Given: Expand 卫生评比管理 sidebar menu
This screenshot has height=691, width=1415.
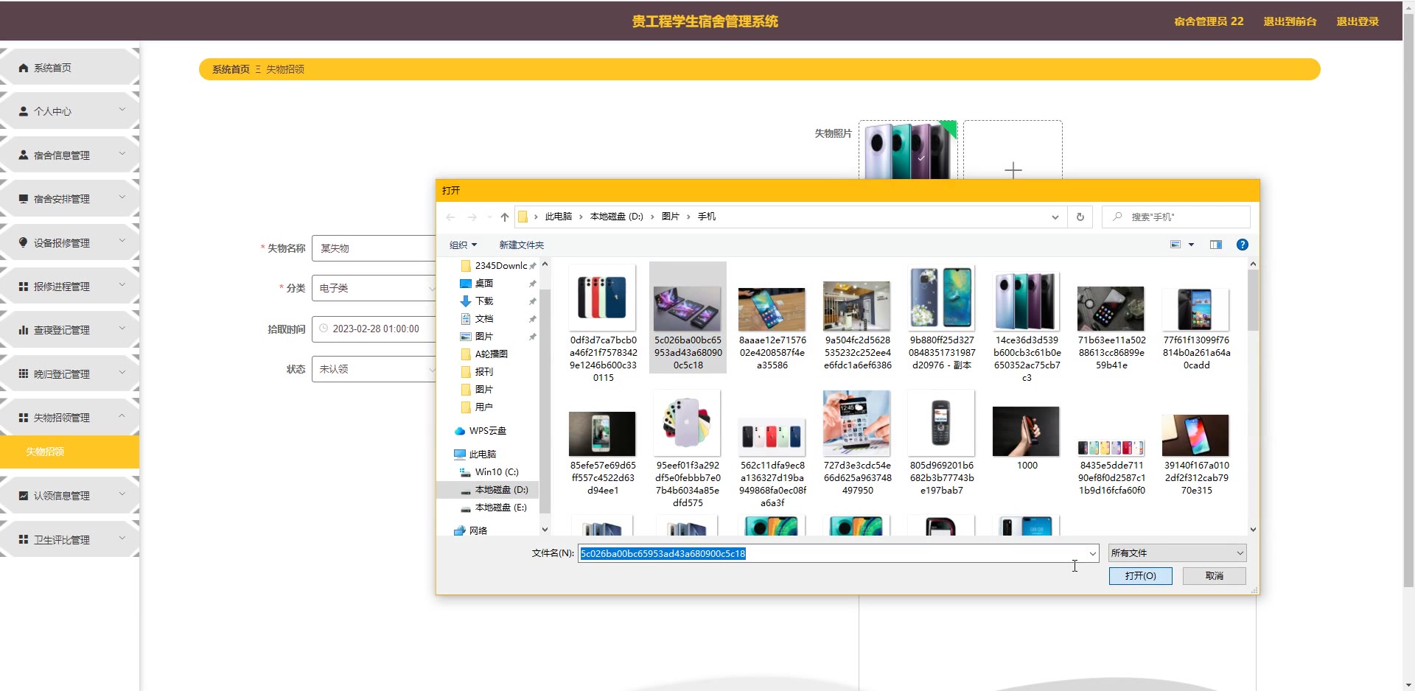Looking at the screenshot, I should pos(69,540).
